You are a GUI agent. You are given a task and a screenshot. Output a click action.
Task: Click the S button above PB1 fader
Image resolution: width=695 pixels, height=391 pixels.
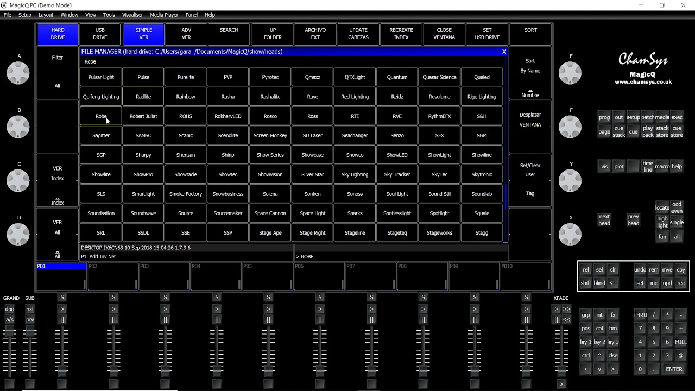click(62, 297)
